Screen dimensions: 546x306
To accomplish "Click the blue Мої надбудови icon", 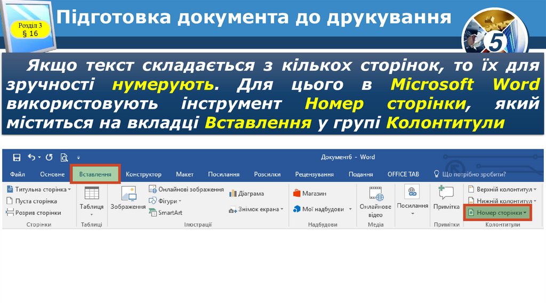I will pyautogui.click(x=296, y=209).
